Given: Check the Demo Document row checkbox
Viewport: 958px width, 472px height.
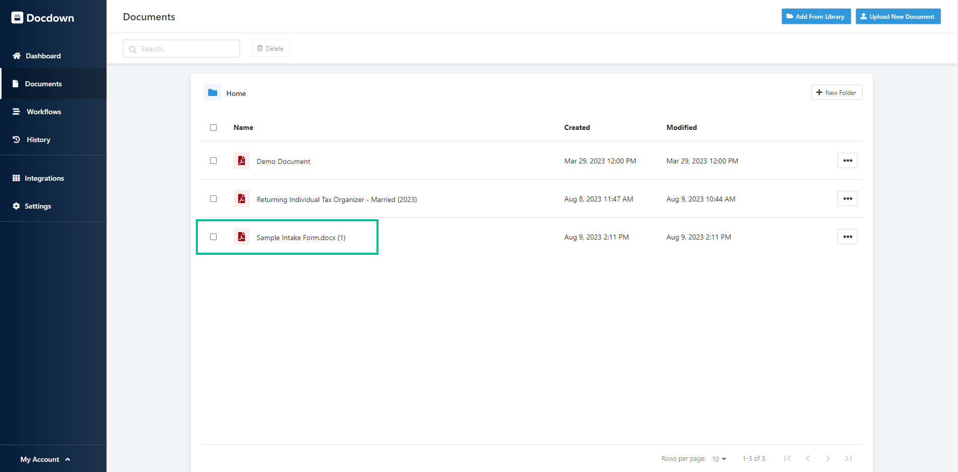Looking at the screenshot, I should [213, 160].
